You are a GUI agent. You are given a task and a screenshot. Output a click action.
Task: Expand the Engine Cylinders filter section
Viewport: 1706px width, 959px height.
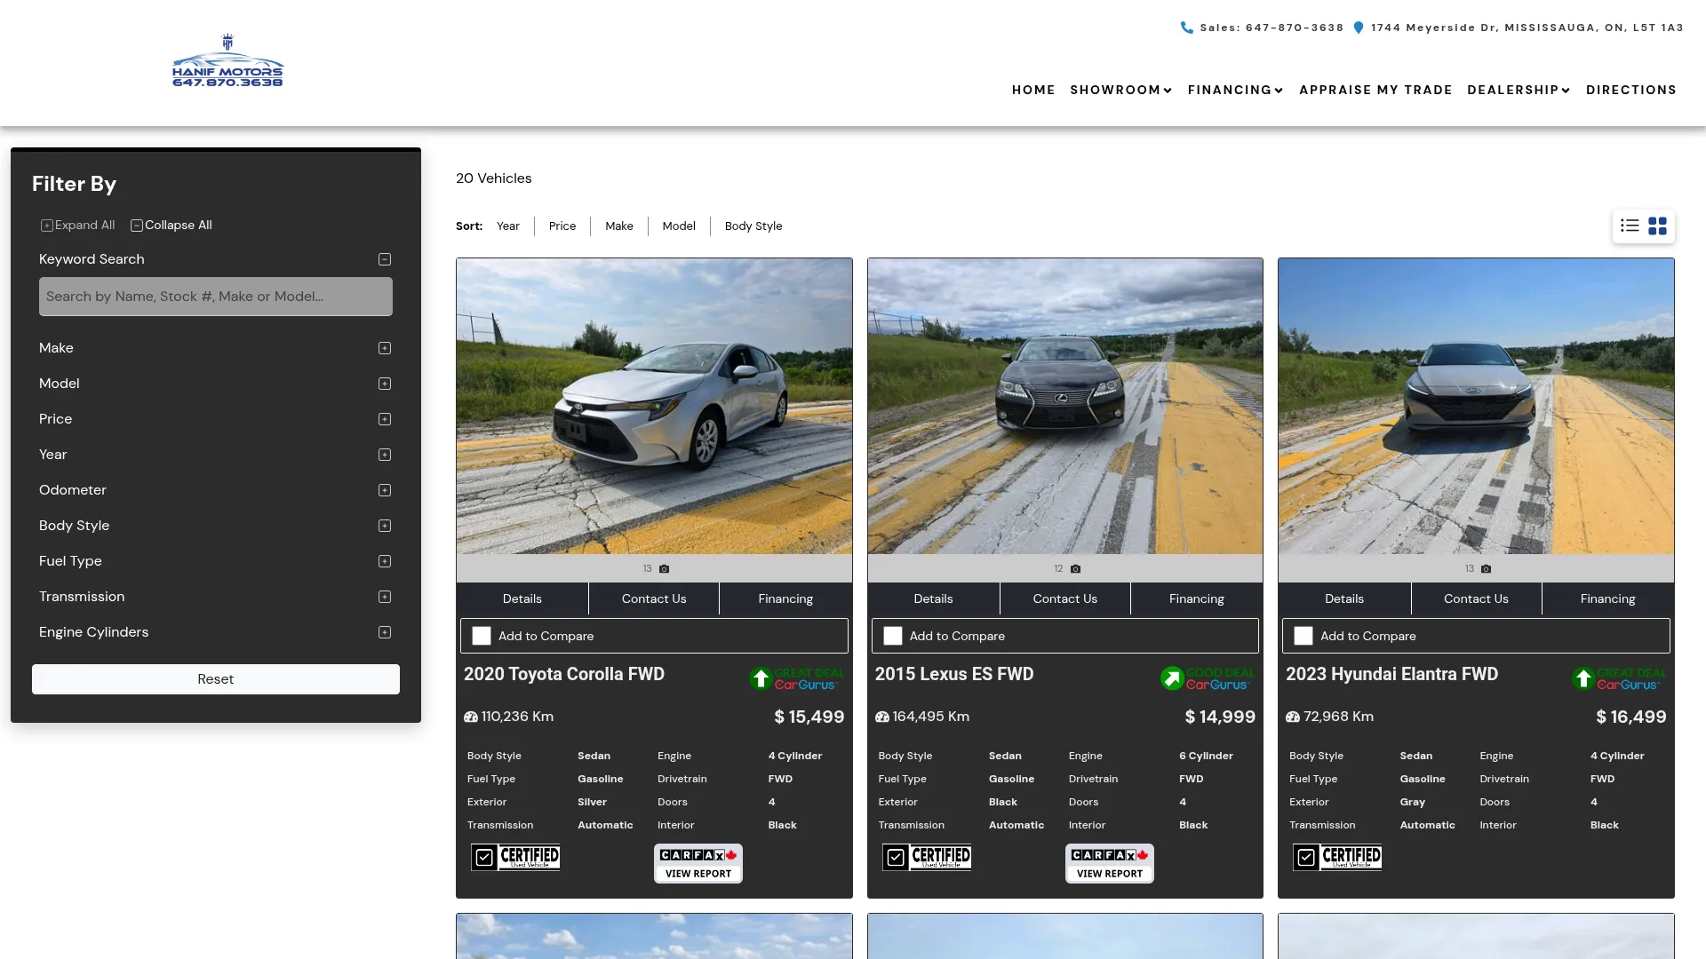click(x=385, y=632)
